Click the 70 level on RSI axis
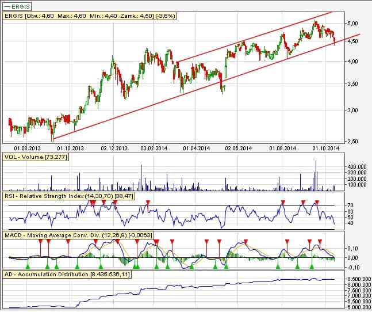This screenshot has height=312, width=372. click(x=348, y=205)
